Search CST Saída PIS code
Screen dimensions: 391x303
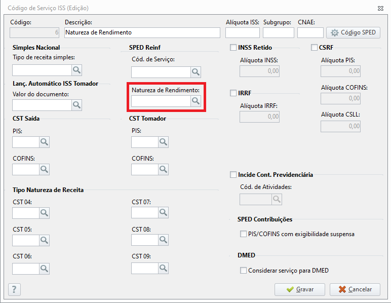45,142
